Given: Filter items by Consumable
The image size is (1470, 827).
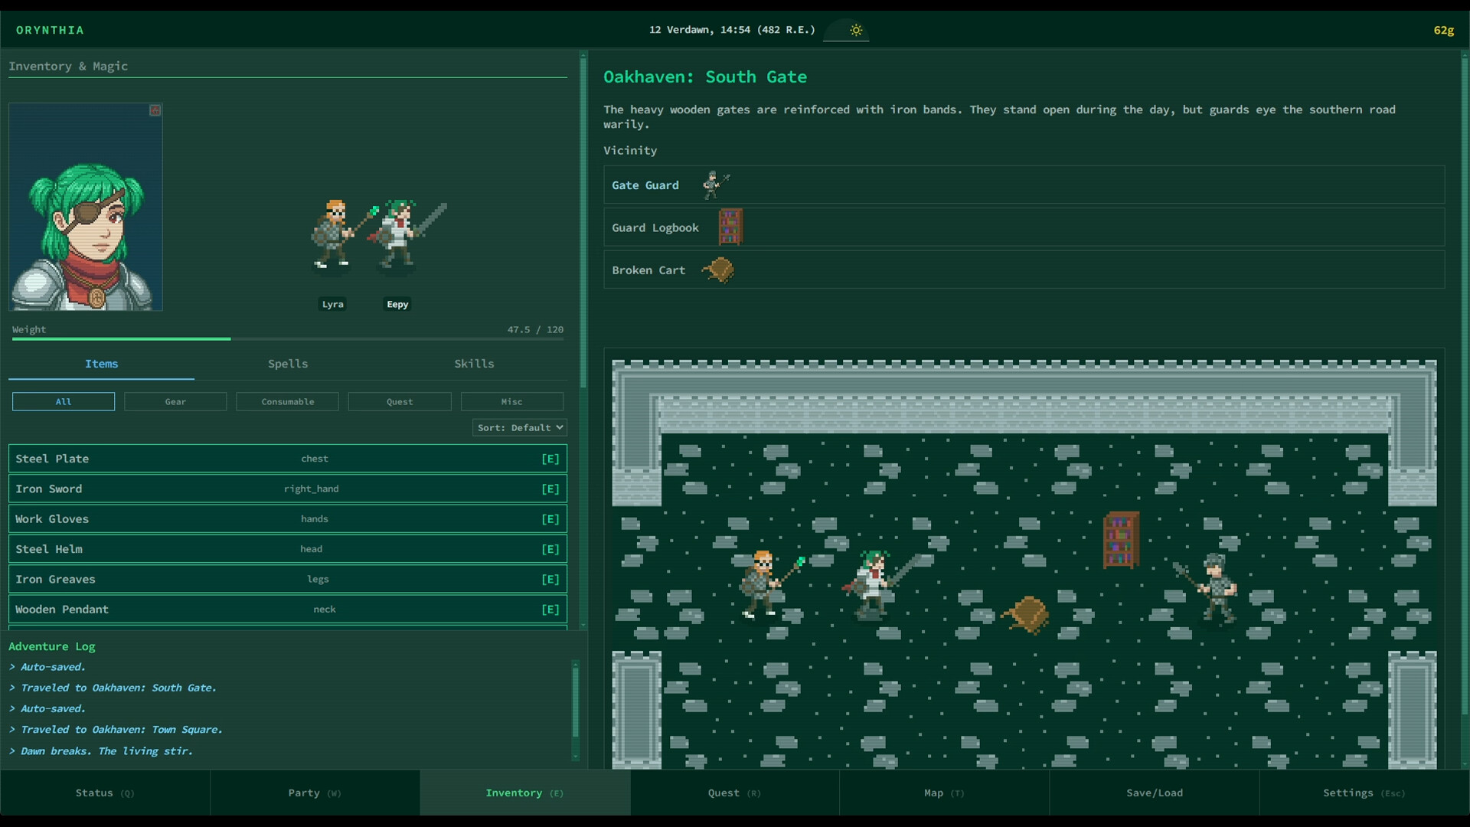Looking at the screenshot, I should [x=287, y=401].
